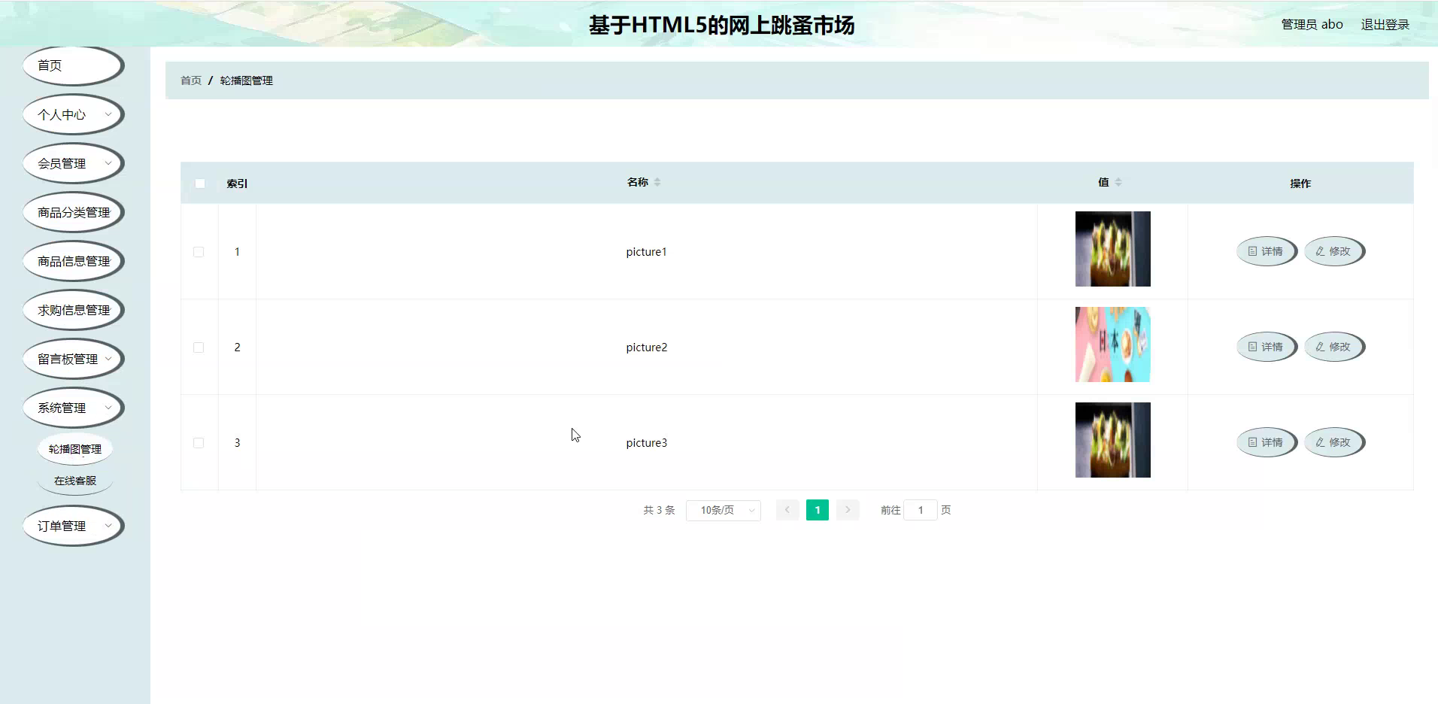Open thumbnail image of picture3
This screenshot has width=1438, height=704.
(1113, 440)
